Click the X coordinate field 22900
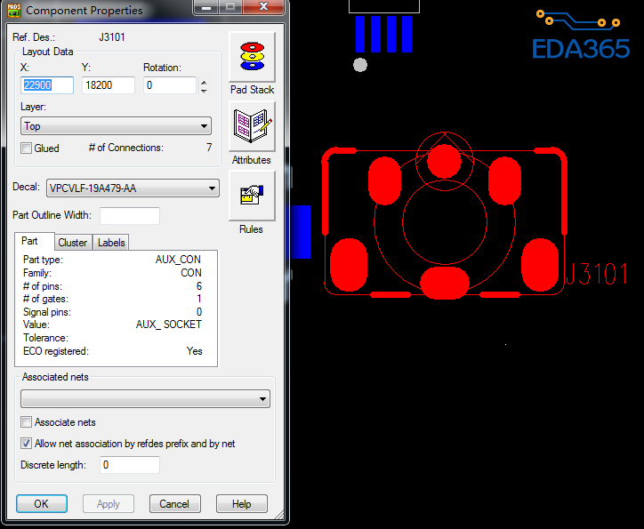The image size is (644, 529). (x=47, y=85)
